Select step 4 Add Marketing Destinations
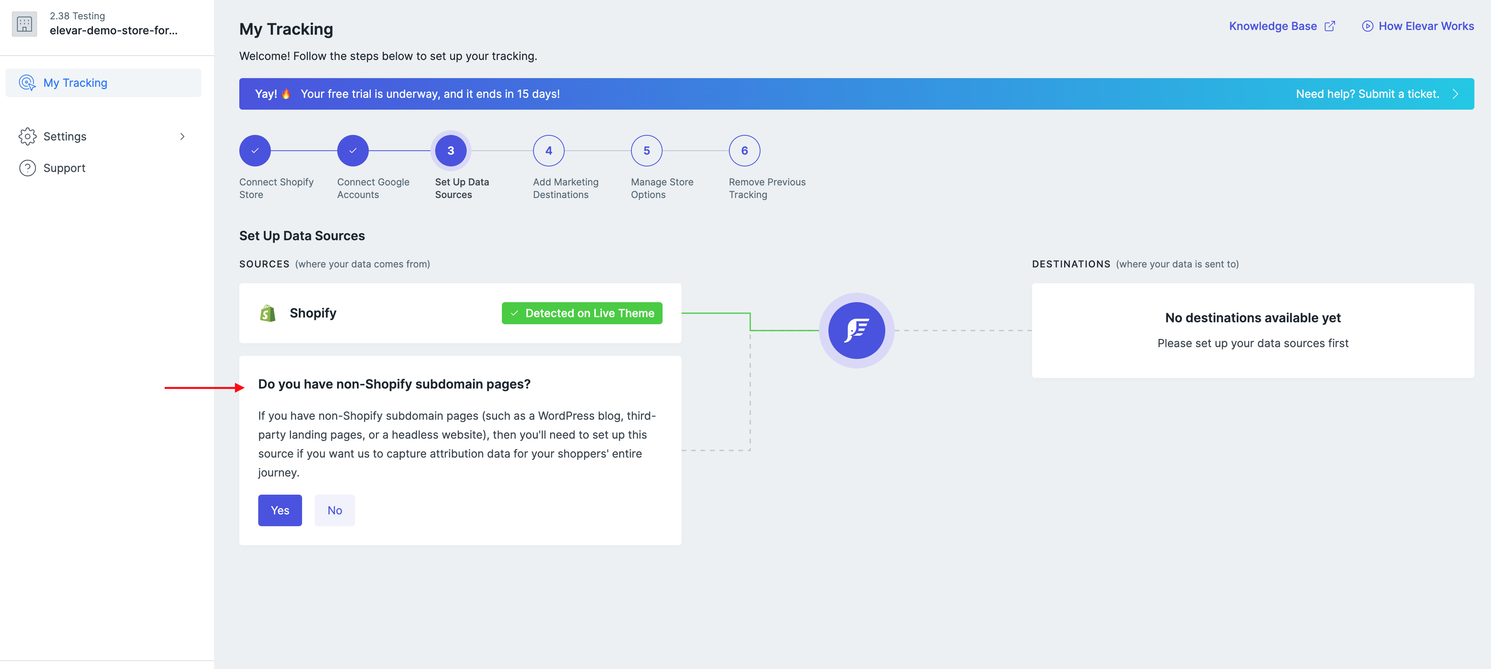 coord(548,151)
